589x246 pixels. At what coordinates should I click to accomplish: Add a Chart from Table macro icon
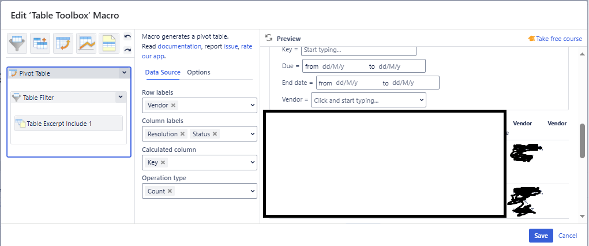pos(86,43)
